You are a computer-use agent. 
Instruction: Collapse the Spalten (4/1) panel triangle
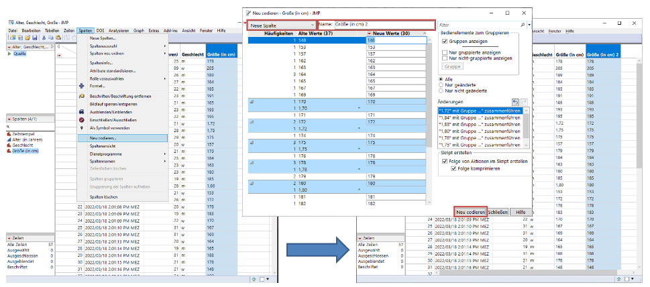tap(9, 119)
